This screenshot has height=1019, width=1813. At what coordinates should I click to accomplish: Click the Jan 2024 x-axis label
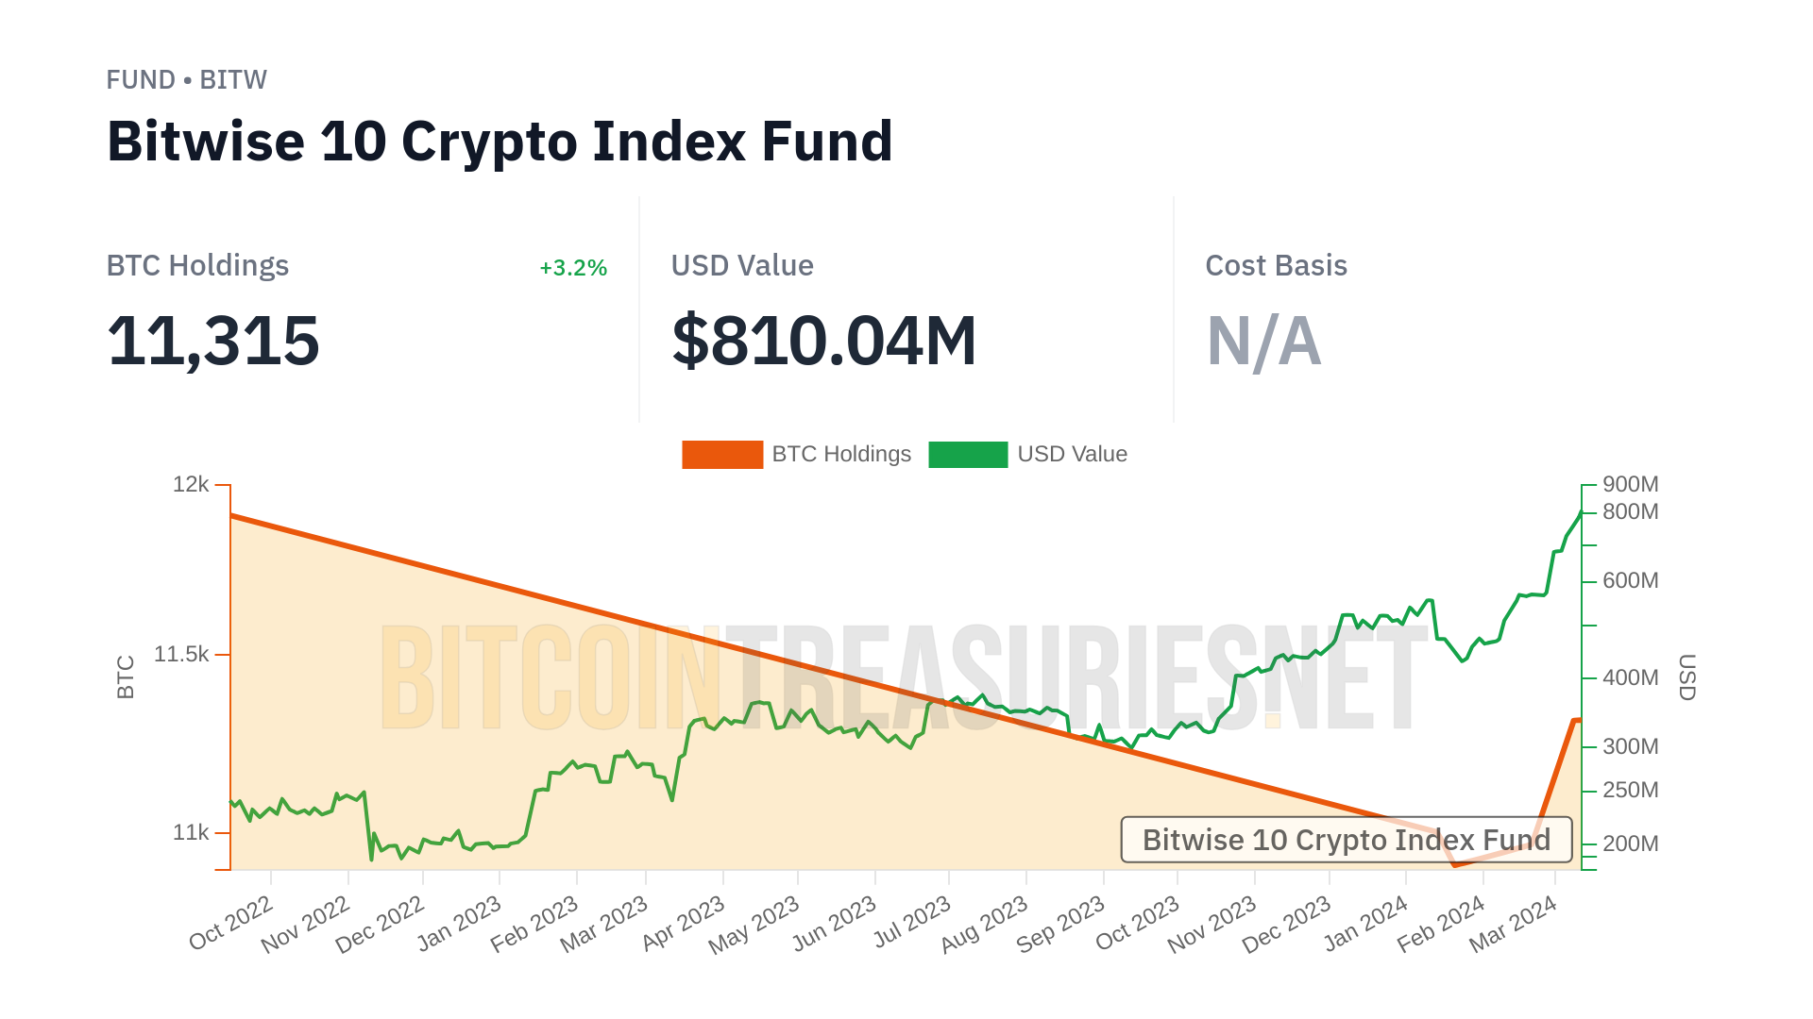[x=1365, y=923]
